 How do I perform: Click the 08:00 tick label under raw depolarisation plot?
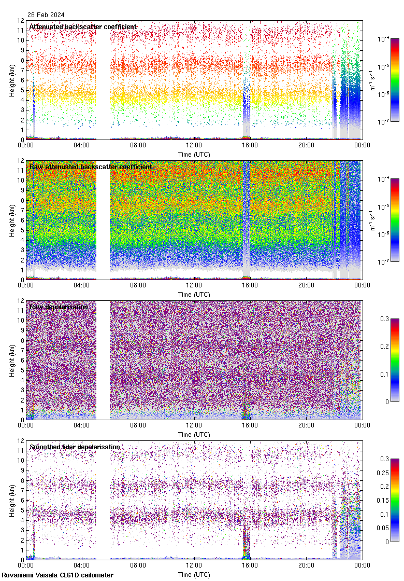click(138, 426)
